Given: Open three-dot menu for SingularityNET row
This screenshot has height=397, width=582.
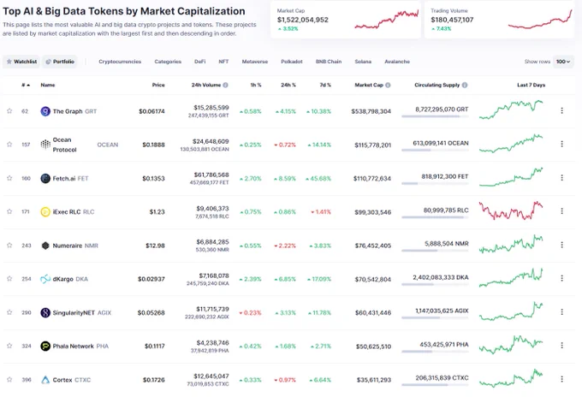Looking at the screenshot, I should click(562, 312).
